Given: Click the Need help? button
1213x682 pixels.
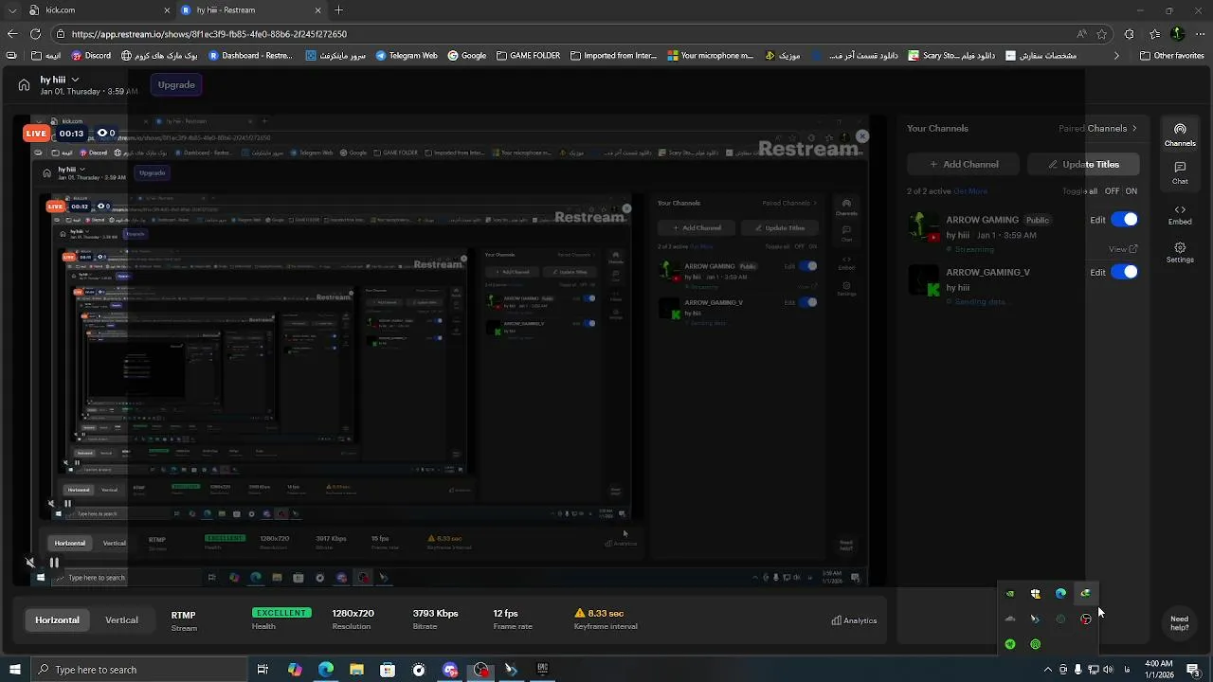Looking at the screenshot, I should pyautogui.click(x=1180, y=622).
